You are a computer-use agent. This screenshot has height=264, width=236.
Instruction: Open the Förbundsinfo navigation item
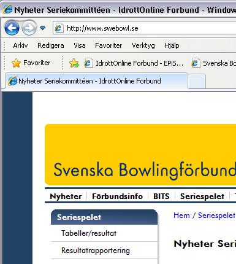pos(117,196)
